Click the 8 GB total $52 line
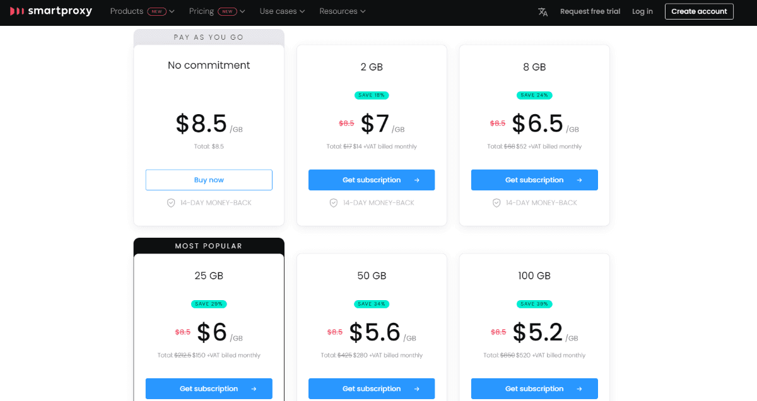This screenshot has width=757, height=401. tap(534, 146)
